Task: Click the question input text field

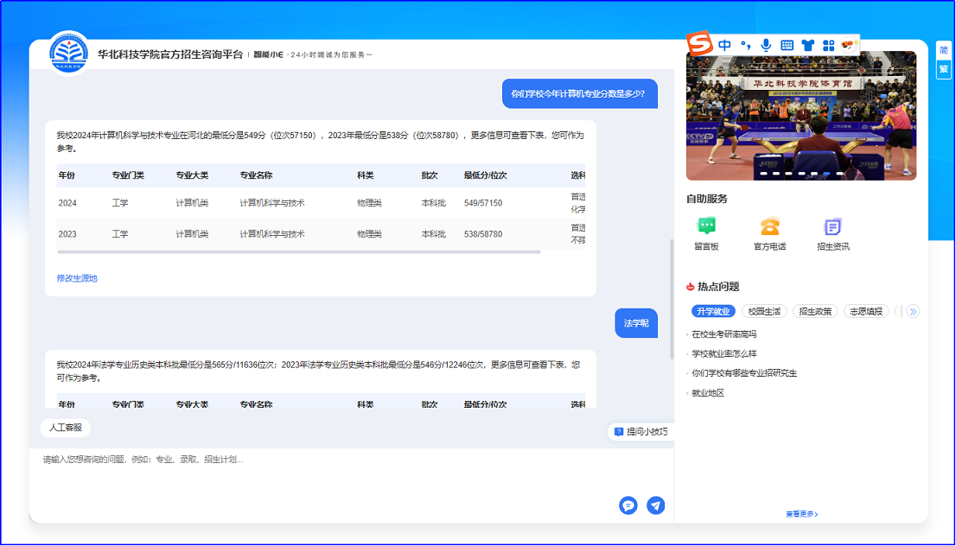Action: tap(328, 471)
